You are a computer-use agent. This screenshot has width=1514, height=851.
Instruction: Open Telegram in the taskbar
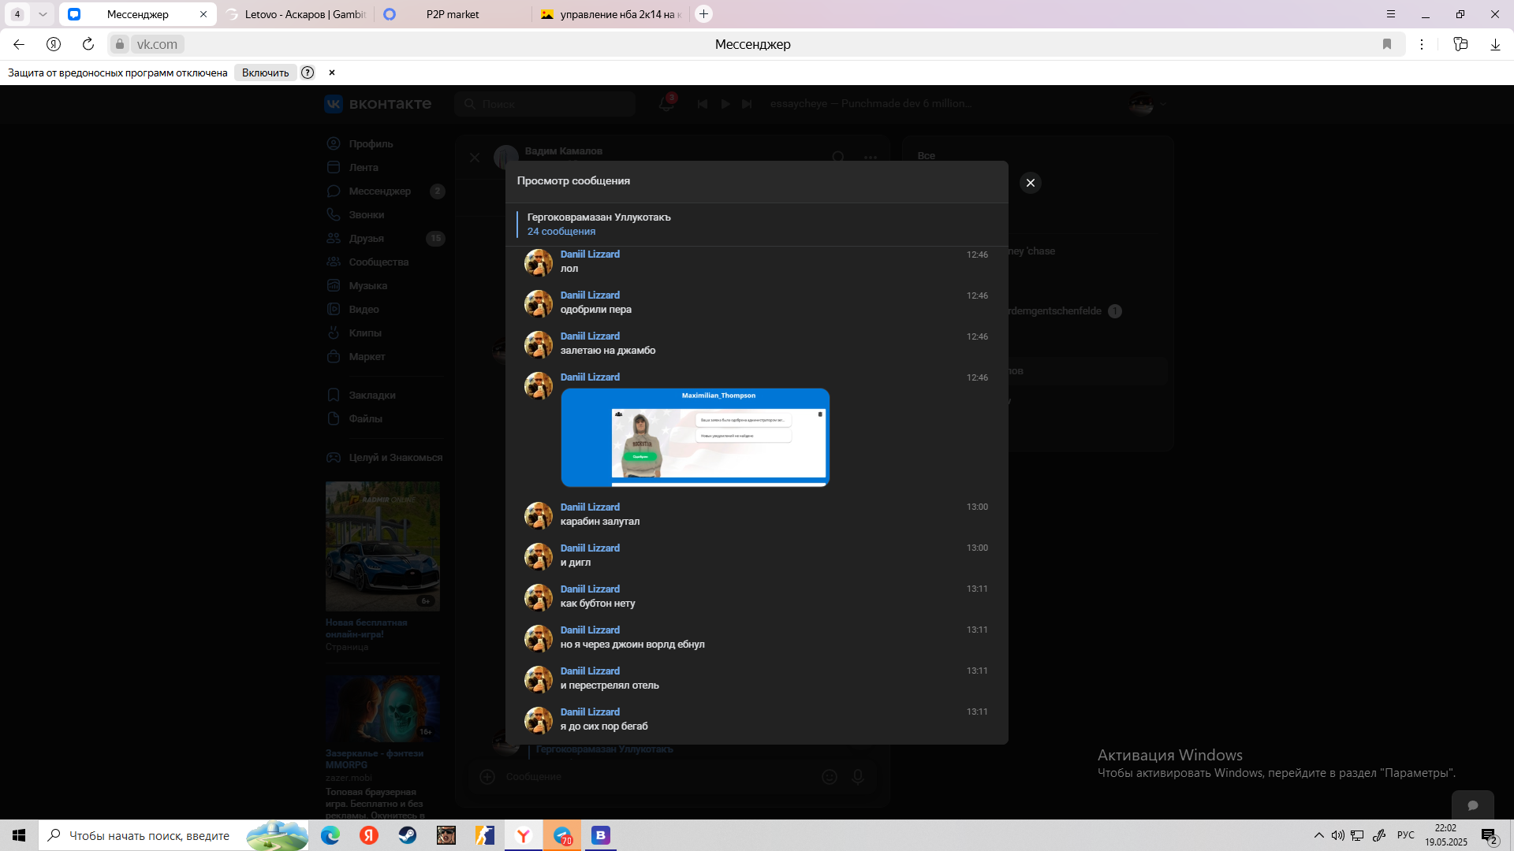[x=562, y=835]
